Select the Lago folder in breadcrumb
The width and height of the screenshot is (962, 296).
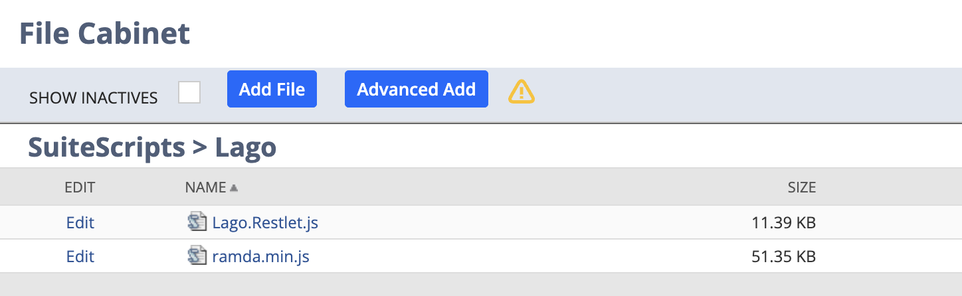click(246, 147)
